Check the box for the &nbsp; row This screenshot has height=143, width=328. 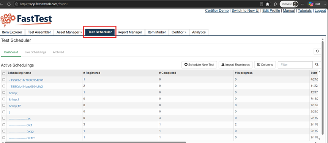click(x=4, y=92)
